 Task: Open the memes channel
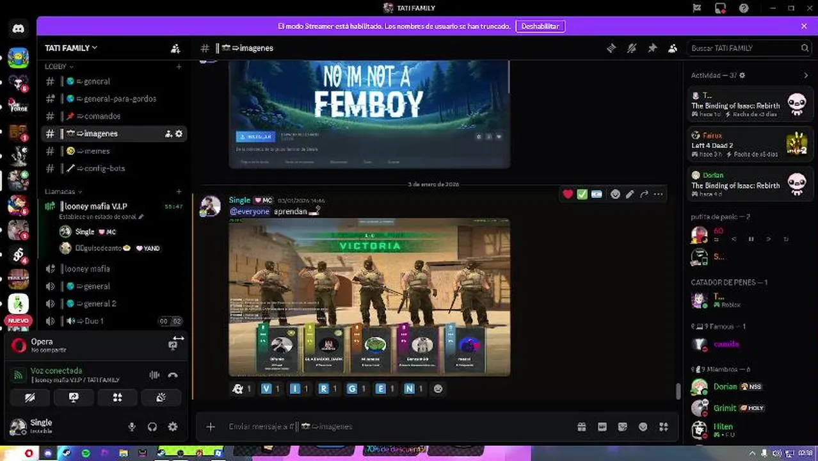[x=114, y=151]
